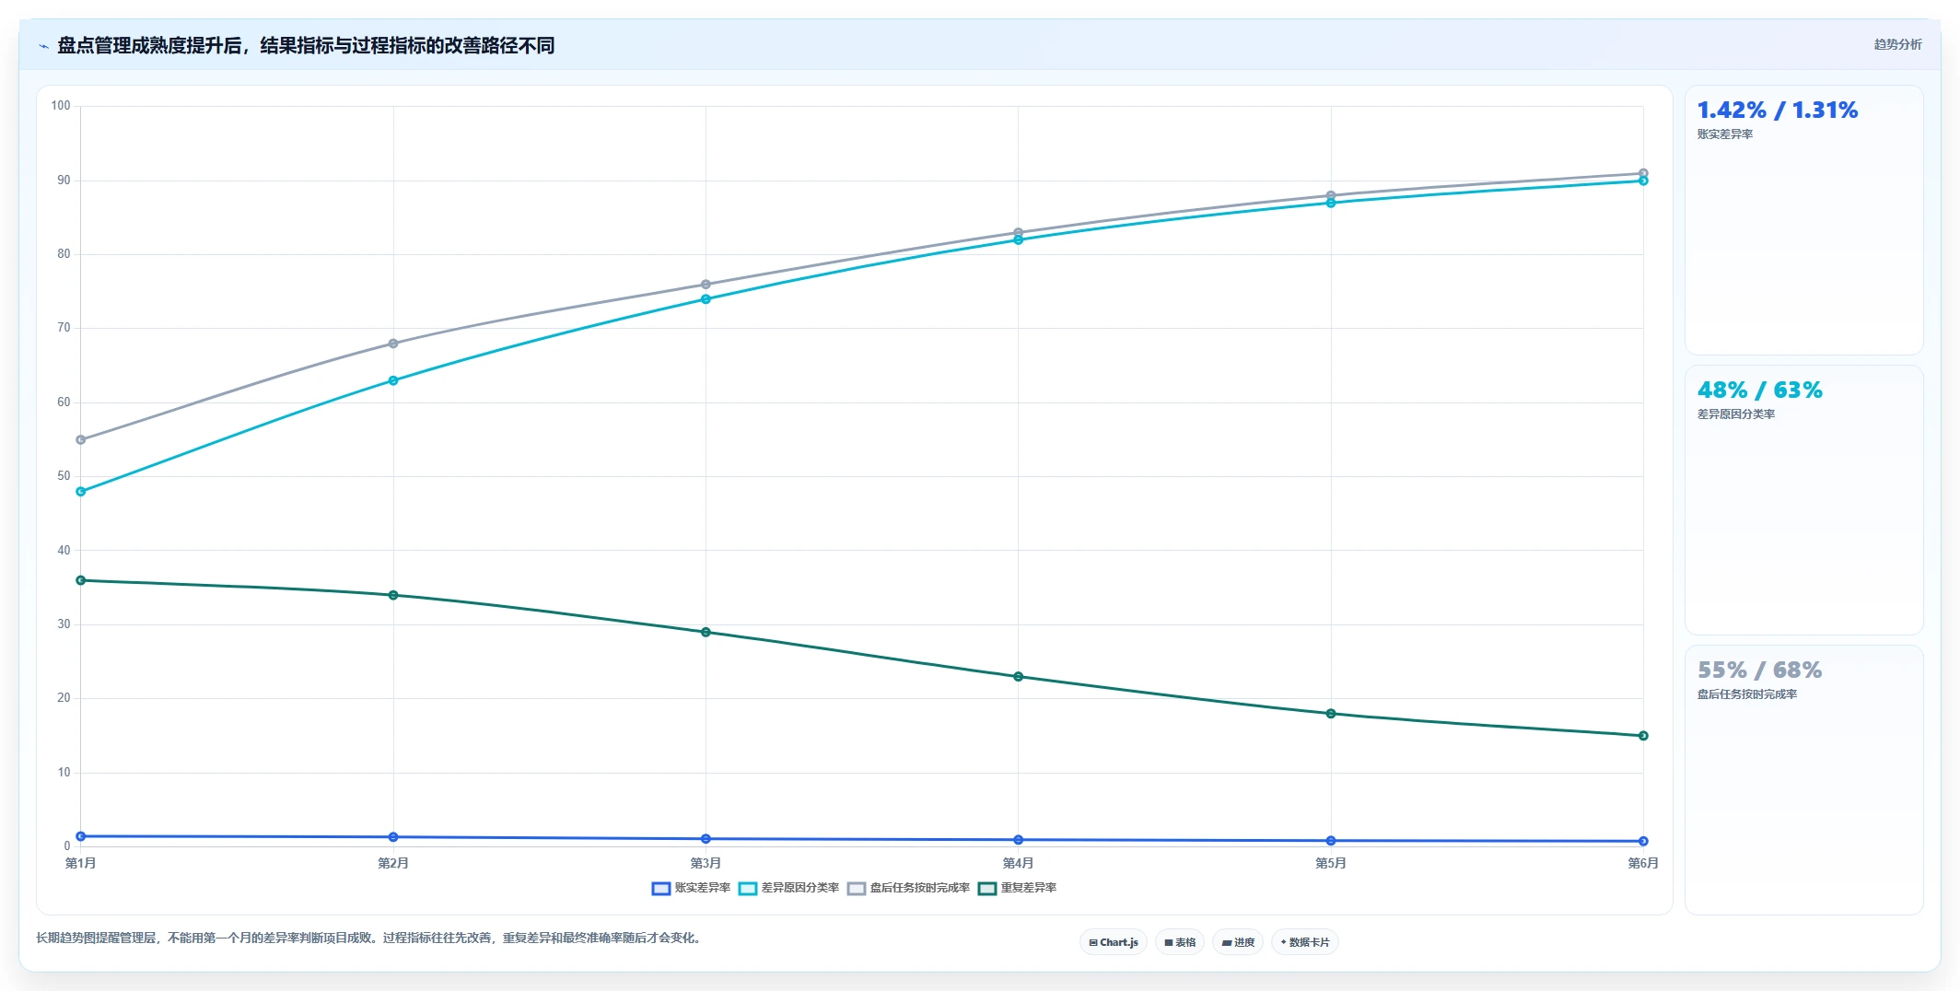Image resolution: width=1960 pixels, height=991 pixels.
Task: Click the cyan 差异原因分类率 point at 第5月
Action: 1331,203
